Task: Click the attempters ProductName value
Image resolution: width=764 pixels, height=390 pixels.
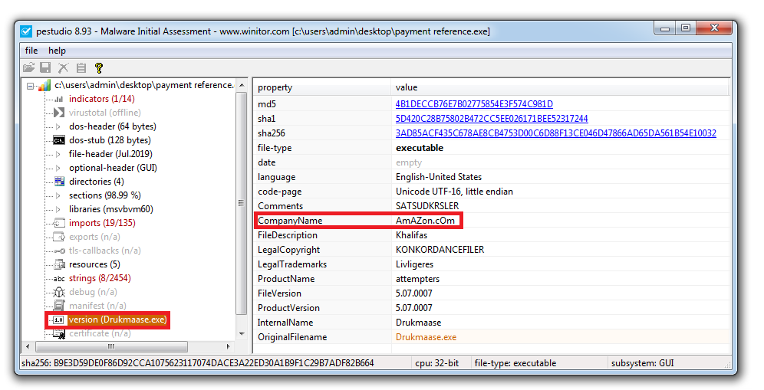Action: pyautogui.click(x=417, y=279)
